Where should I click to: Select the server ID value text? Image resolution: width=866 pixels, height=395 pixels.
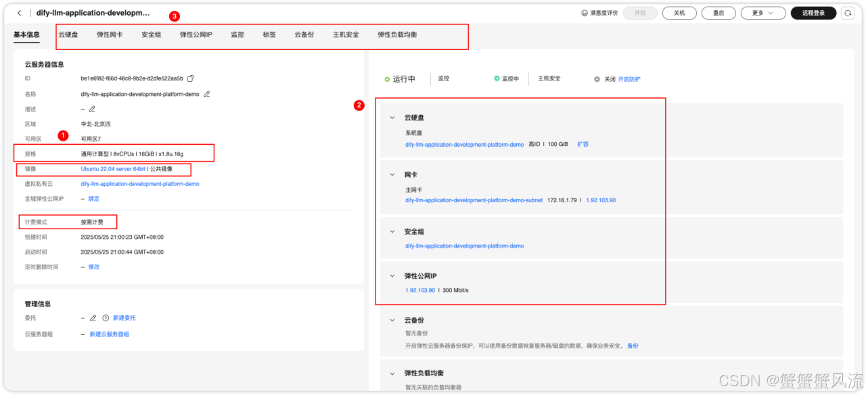coord(132,78)
